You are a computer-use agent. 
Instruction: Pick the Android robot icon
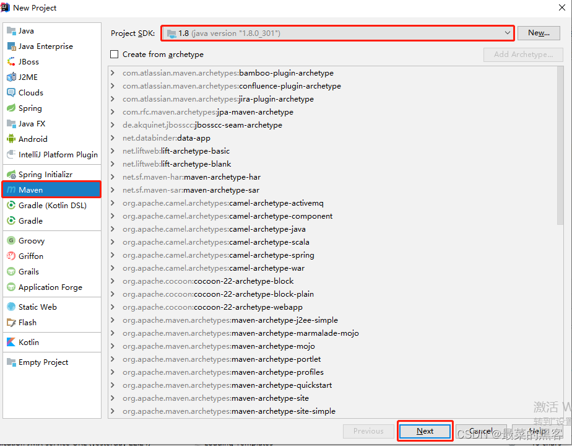[11, 139]
